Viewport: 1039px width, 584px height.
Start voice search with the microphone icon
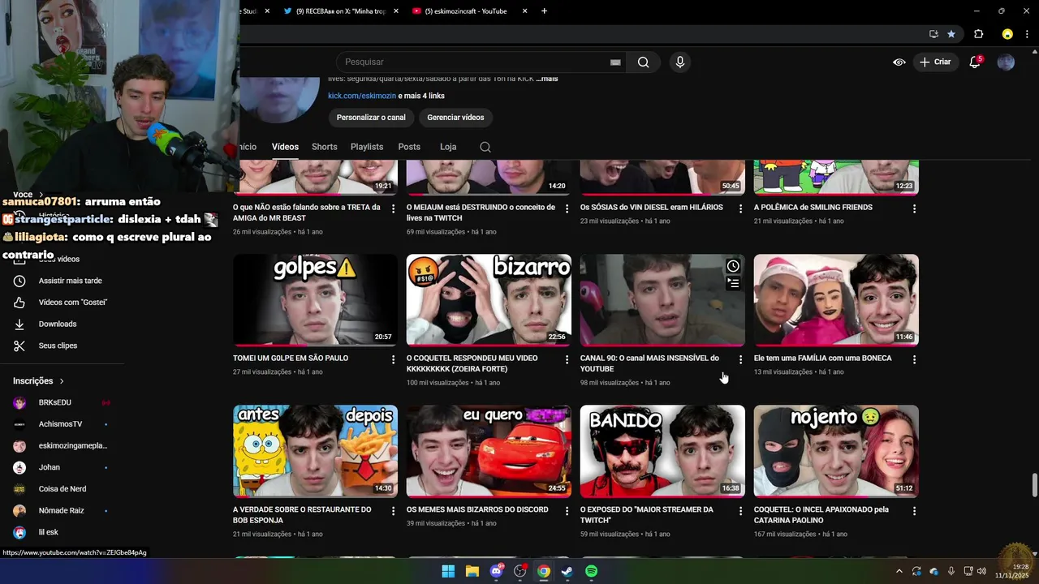tap(680, 62)
